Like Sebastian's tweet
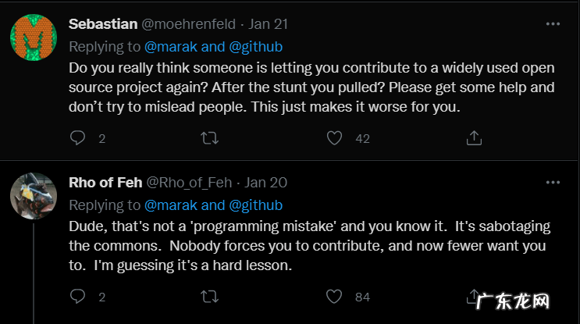This screenshot has width=580, height=324. point(335,138)
